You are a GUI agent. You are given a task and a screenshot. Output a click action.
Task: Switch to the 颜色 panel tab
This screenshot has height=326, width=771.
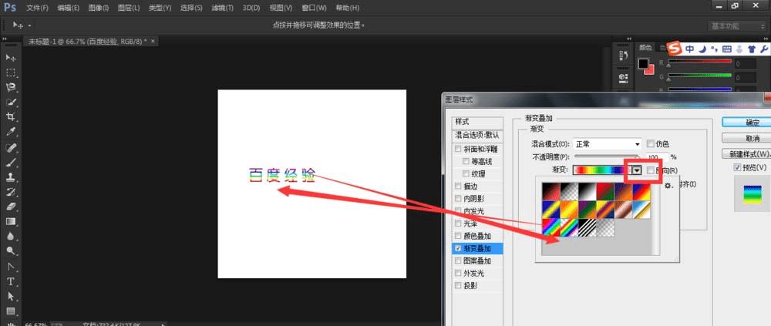click(x=645, y=48)
